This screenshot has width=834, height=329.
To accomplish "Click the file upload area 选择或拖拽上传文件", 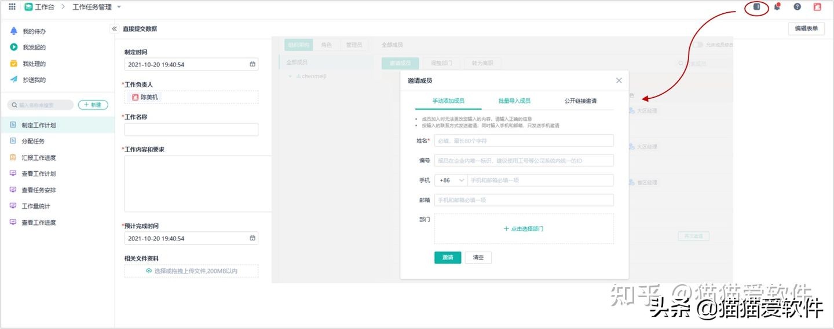I will (191, 271).
